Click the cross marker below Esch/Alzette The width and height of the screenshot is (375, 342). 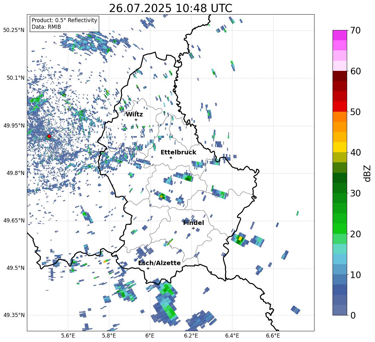[x=148, y=268]
